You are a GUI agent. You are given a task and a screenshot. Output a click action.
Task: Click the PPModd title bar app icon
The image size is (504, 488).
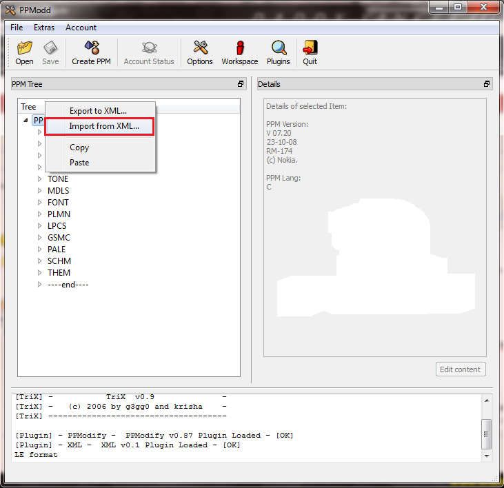click(x=10, y=10)
